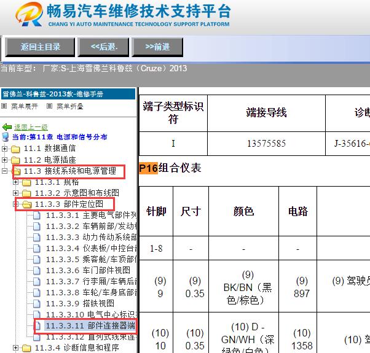Click document icon of 11.3.3.4 仪表板
This screenshot has height=353, width=370.
[x=37, y=249]
